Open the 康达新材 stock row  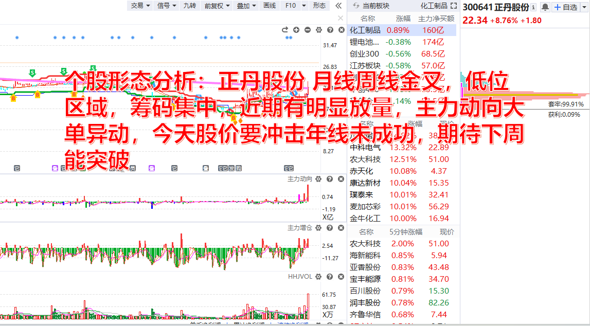click(x=402, y=183)
